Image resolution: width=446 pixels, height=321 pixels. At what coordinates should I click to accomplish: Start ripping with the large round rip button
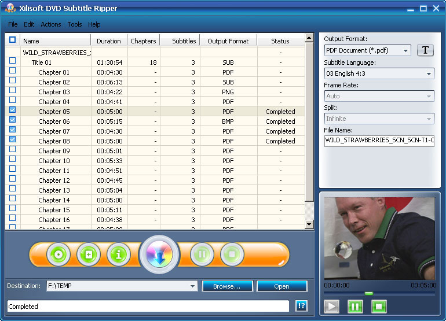coord(159,254)
